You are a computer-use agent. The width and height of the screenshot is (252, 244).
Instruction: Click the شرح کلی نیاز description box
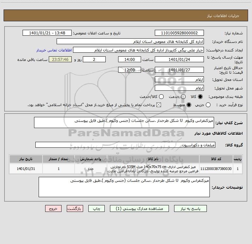click(124, 122)
